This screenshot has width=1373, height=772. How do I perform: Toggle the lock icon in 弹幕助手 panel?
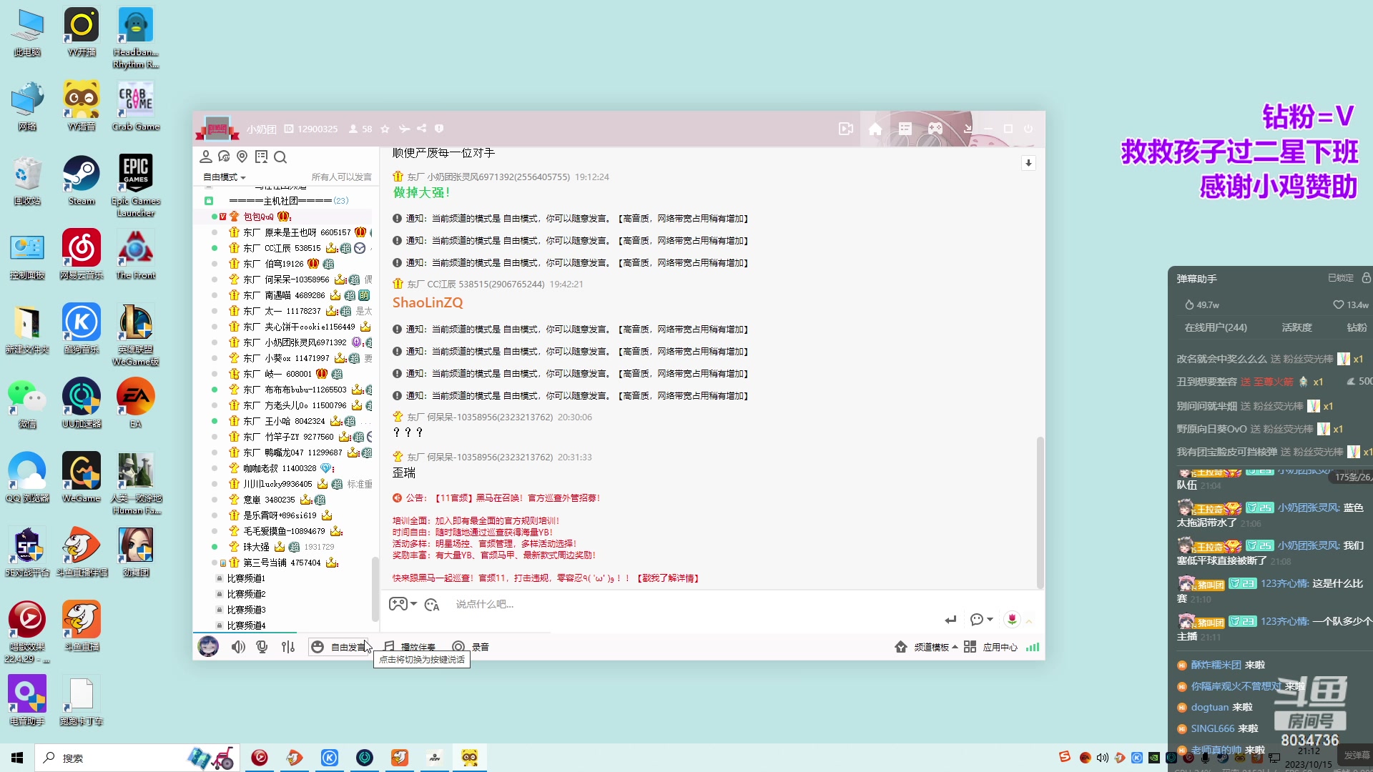point(1366,277)
